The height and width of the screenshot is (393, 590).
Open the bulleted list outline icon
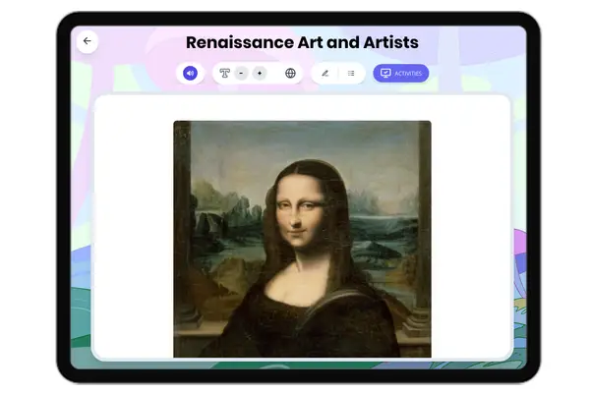(x=351, y=73)
